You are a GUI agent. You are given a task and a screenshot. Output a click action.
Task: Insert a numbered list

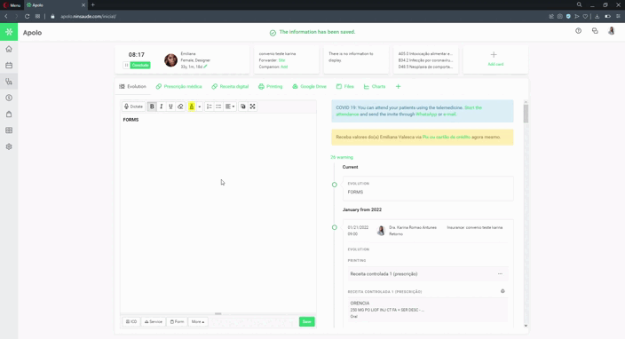click(210, 106)
